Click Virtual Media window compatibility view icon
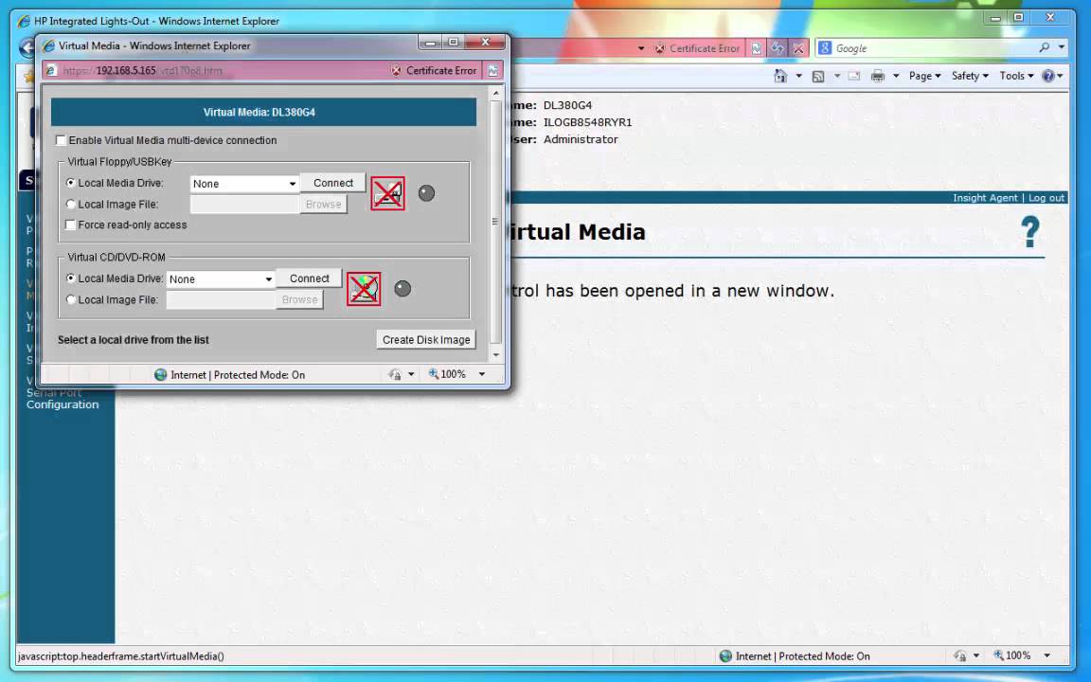Viewport: 1091px width, 682px height. (x=493, y=70)
